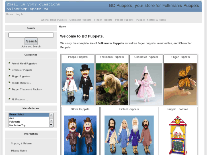
Task: Choose Alex in Manufacturers list
Action: (x=29, y=118)
